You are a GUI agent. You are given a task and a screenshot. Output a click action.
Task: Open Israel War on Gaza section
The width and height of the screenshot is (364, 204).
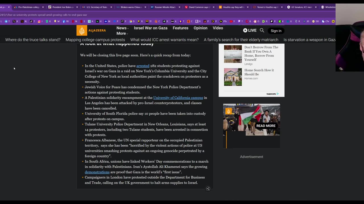coord(150,28)
